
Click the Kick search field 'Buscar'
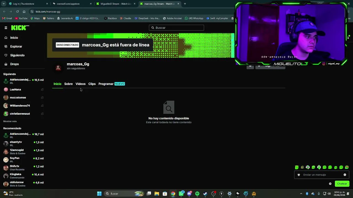click(176, 28)
